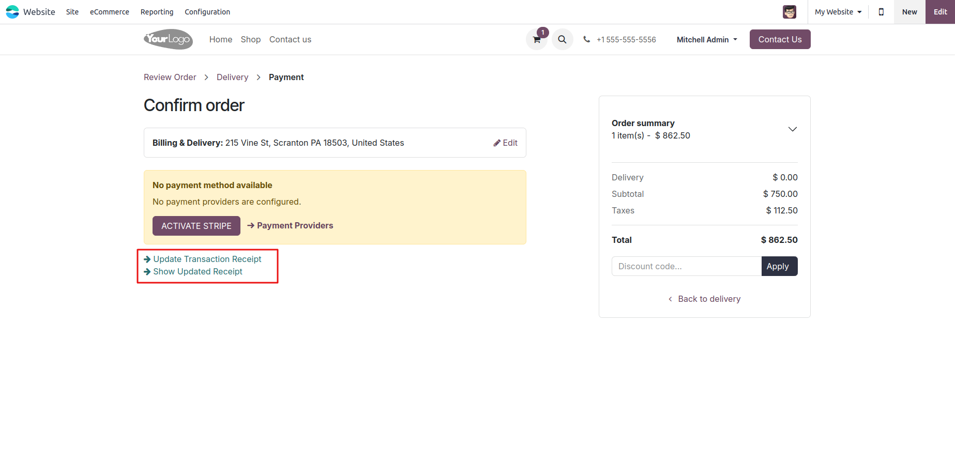955x476 pixels.
Task: Click Update Transaction Receipt link
Action: (x=207, y=259)
